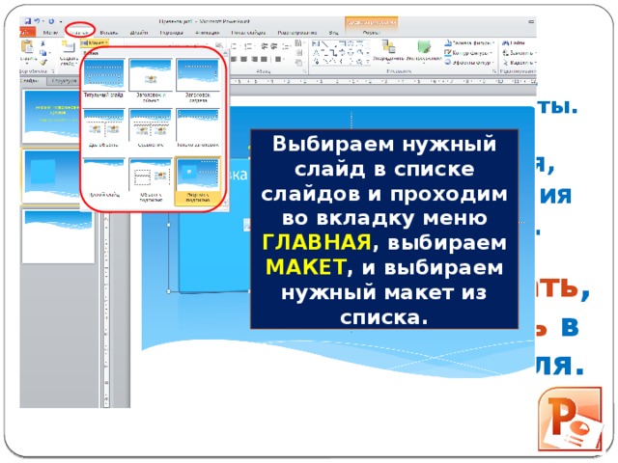Center the paragraph text
618x463 pixels.
tap(243, 59)
